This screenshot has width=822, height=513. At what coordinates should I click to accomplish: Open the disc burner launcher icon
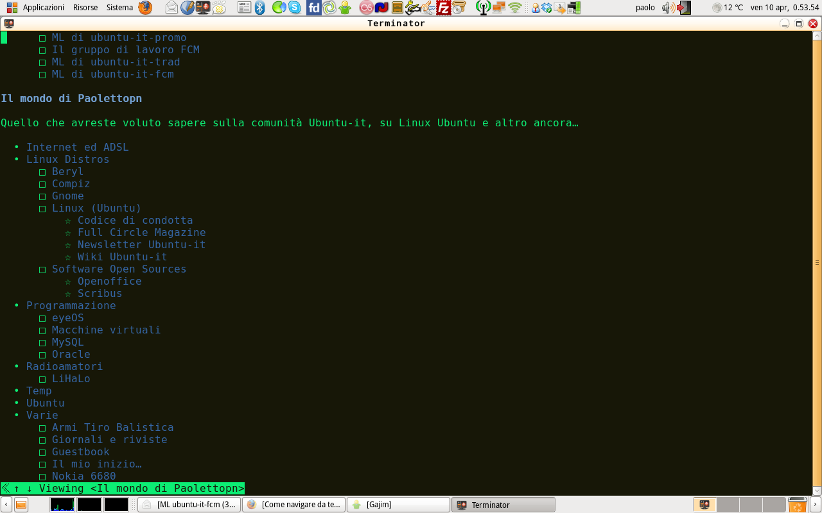coord(459,8)
